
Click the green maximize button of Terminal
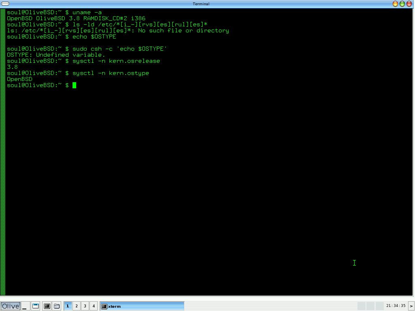(x=402, y=4)
